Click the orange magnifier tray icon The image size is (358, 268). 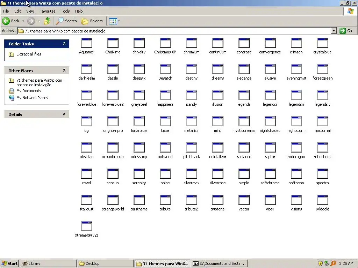tap(333, 263)
